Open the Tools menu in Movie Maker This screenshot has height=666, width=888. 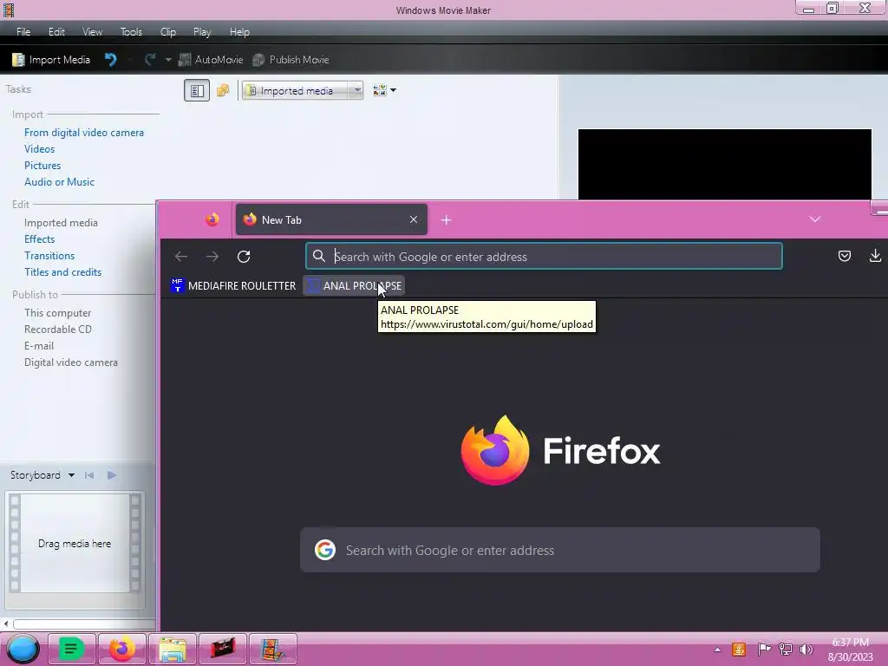coord(131,32)
